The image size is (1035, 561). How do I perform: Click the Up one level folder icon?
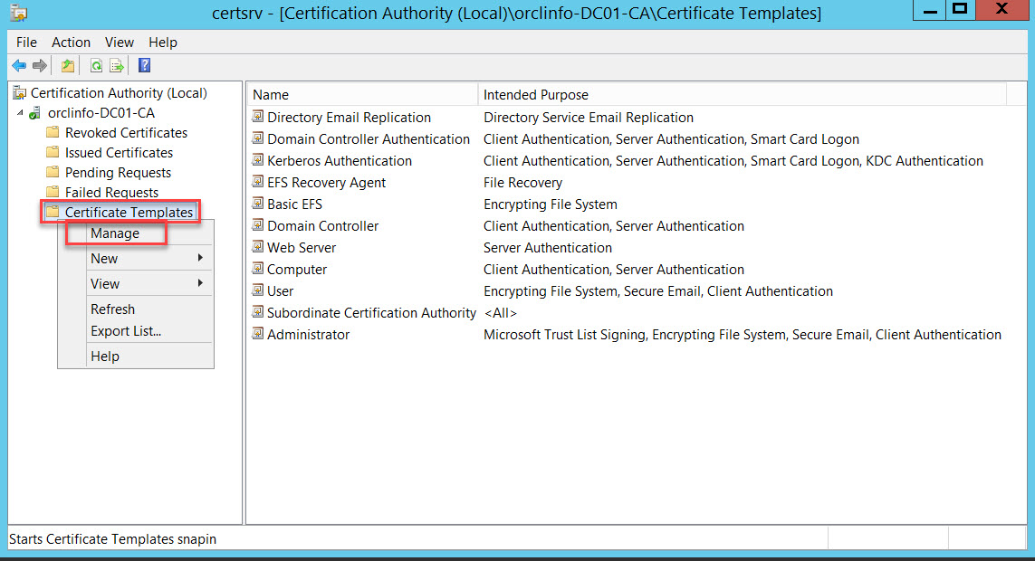pos(67,65)
